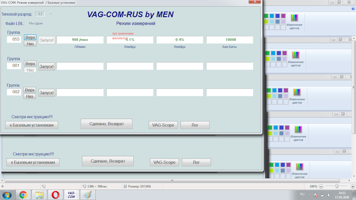Open Windows Explorer folder icon in taskbar
This screenshot has width=356, height=200.
(39, 195)
